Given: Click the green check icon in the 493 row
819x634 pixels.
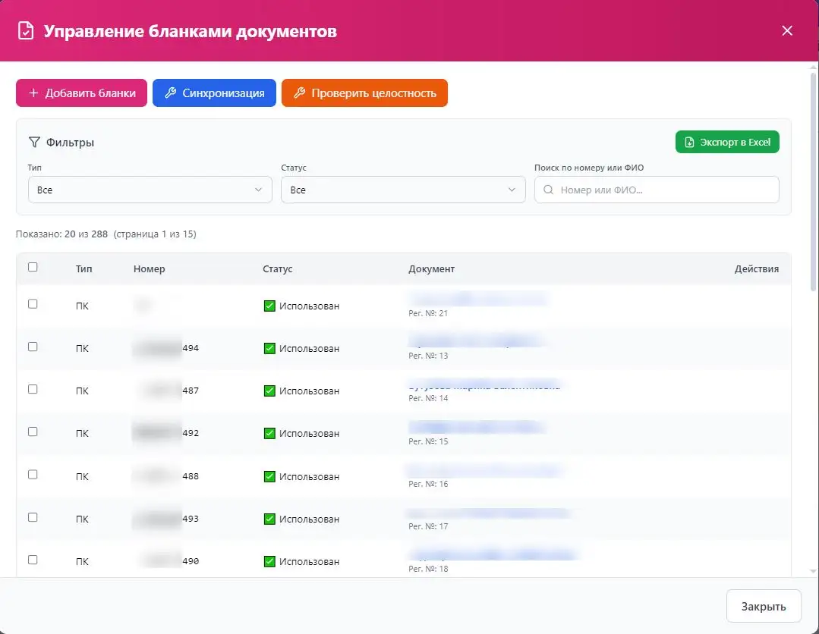Looking at the screenshot, I should click(269, 519).
